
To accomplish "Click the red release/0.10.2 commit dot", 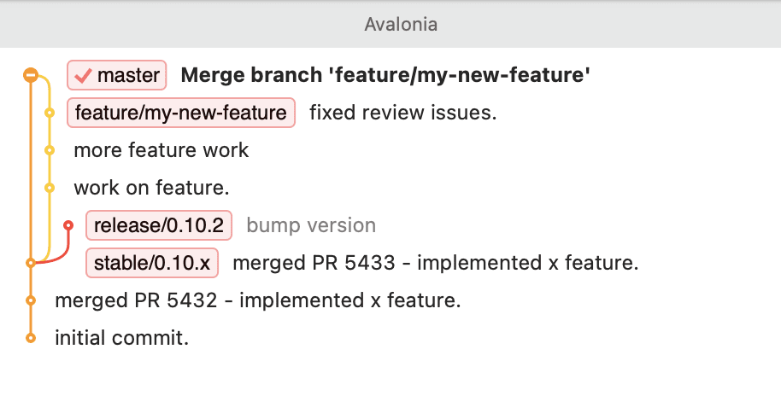I will 69,225.
